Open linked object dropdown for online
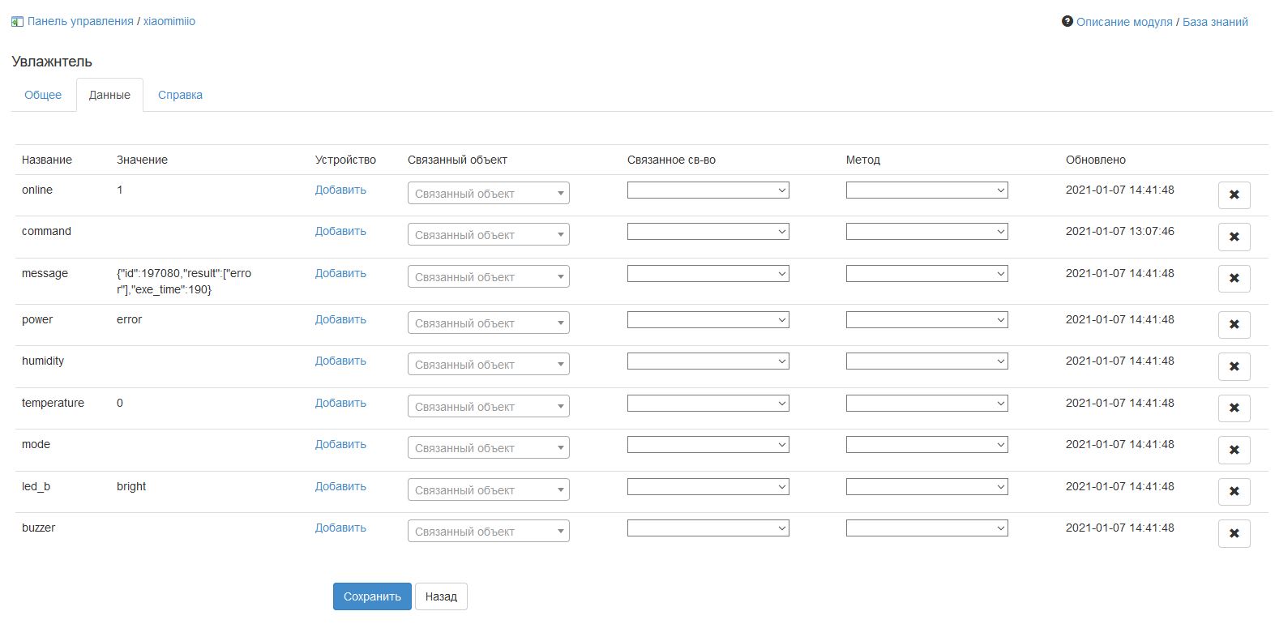This screenshot has height=624, width=1275. point(488,194)
